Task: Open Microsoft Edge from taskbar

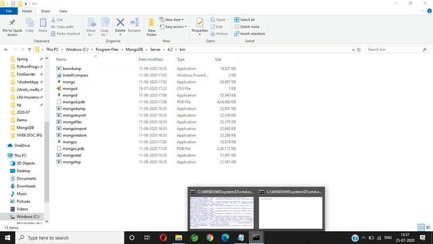Action: [x=225, y=238]
